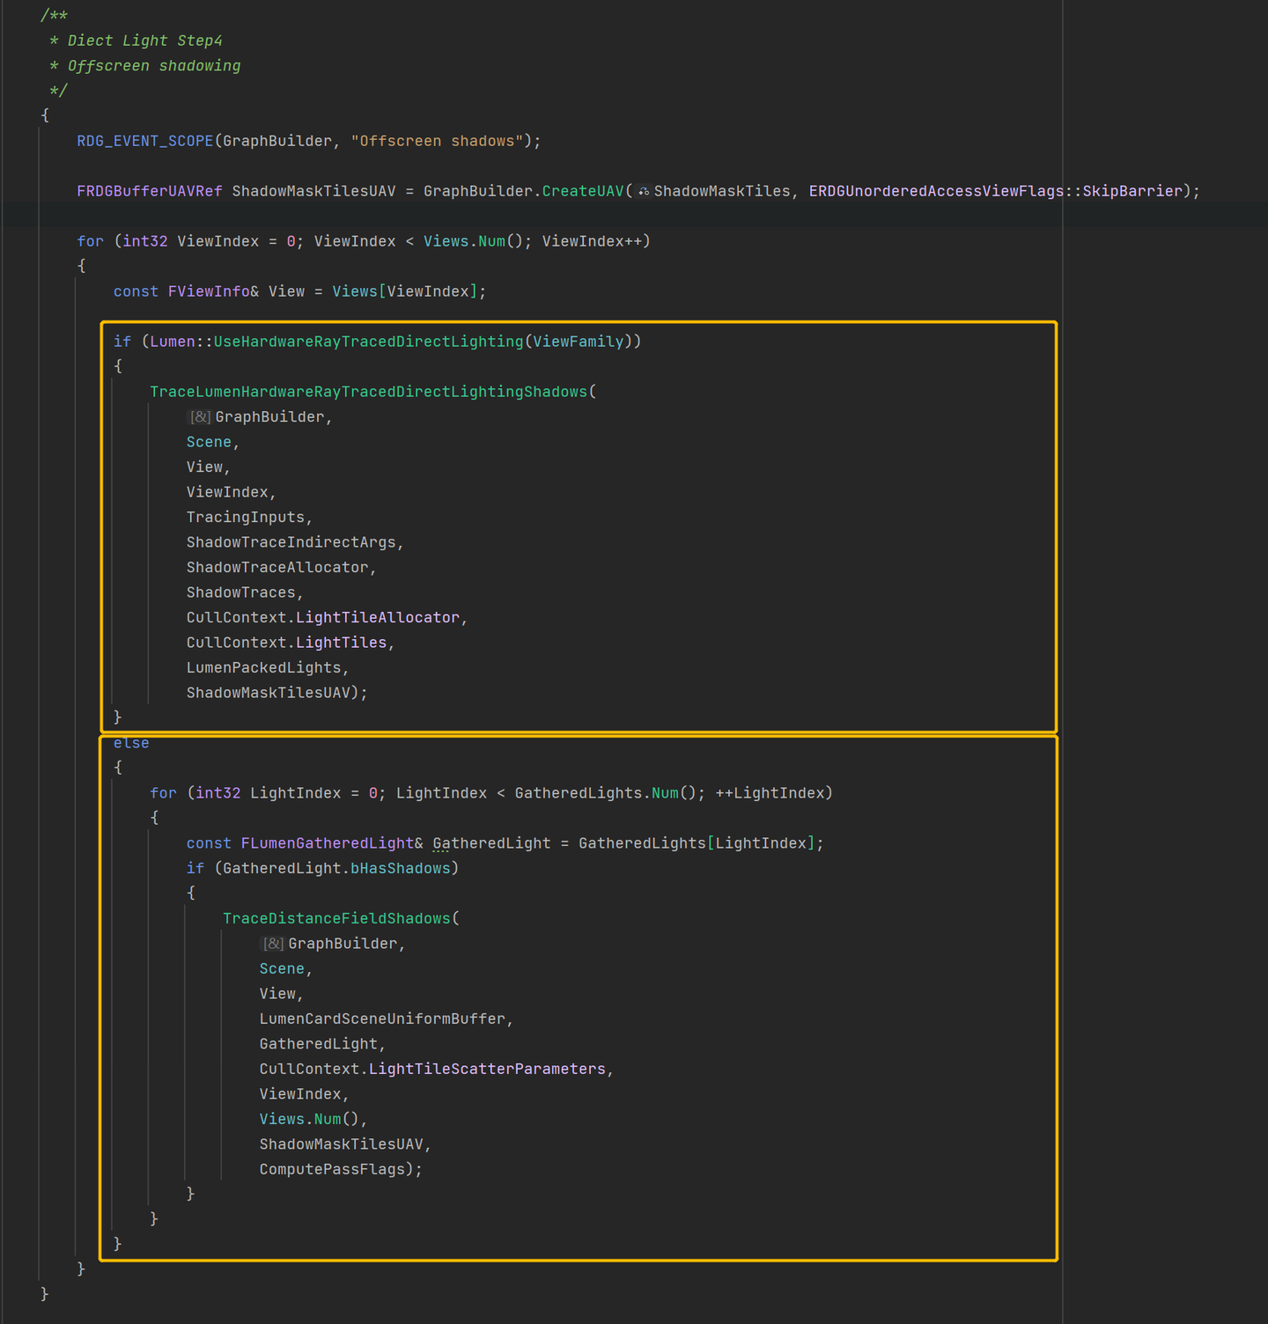Click the SkipBarrier enum value

tap(1132, 191)
